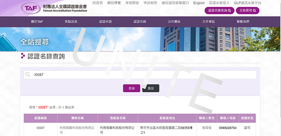281x136 pixels.
Task: Click phone number 0989228754
Action: [x=228, y=128]
